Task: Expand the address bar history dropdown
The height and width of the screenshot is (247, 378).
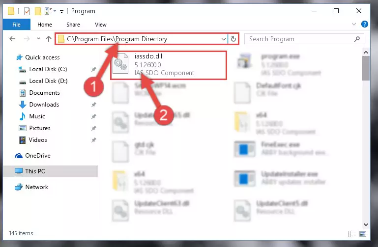Action: point(224,39)
